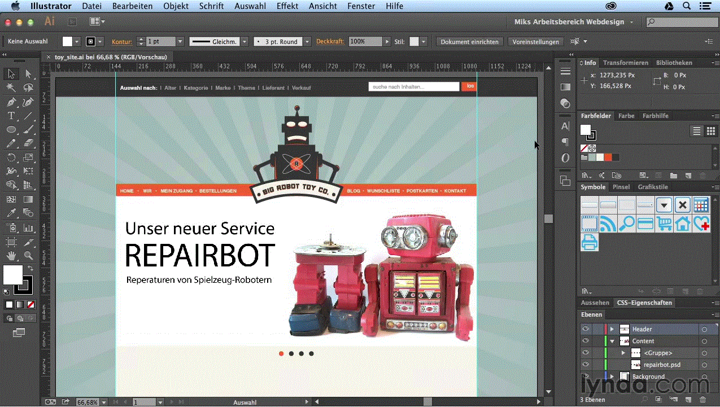Set gradient fill mode in toolbox
This screenshot has width=720, height=407.
[x=20, y=304]
